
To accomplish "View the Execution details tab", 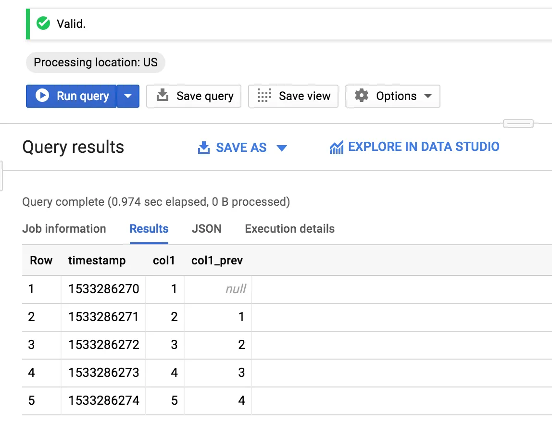I will [289, 229].
